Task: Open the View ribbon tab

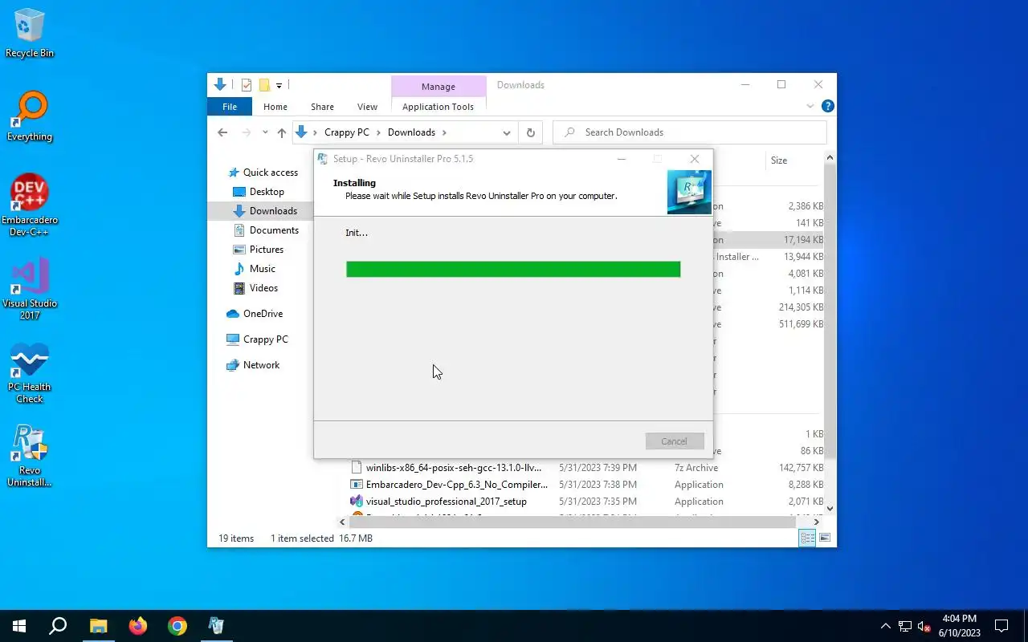Action: (x=367, y=107)
